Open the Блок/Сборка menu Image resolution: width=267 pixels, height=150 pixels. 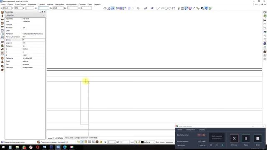tap(20, 5)
